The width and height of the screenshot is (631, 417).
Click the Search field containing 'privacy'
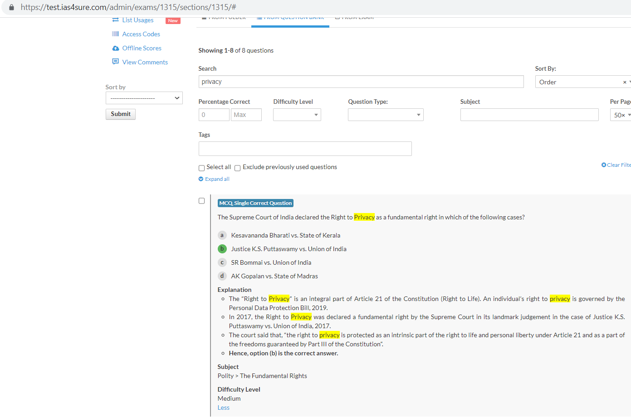pyautogui.click(x=361, y=82)
